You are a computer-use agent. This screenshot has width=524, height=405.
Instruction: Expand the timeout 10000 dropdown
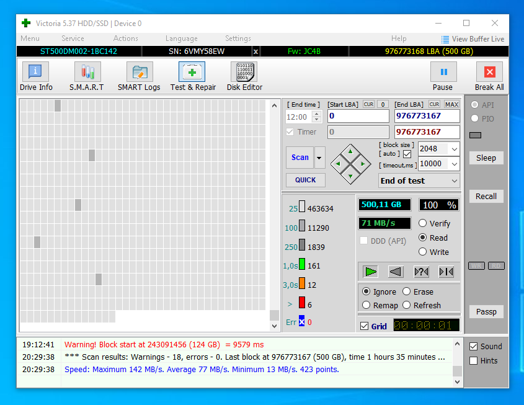click(x=454, y=164)
